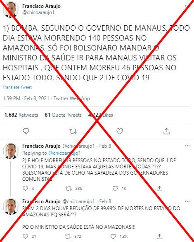Screen dimensions: 194x242
Task: Retweet the second tweet showing 286 retweets
Action: tap(69, 189)
